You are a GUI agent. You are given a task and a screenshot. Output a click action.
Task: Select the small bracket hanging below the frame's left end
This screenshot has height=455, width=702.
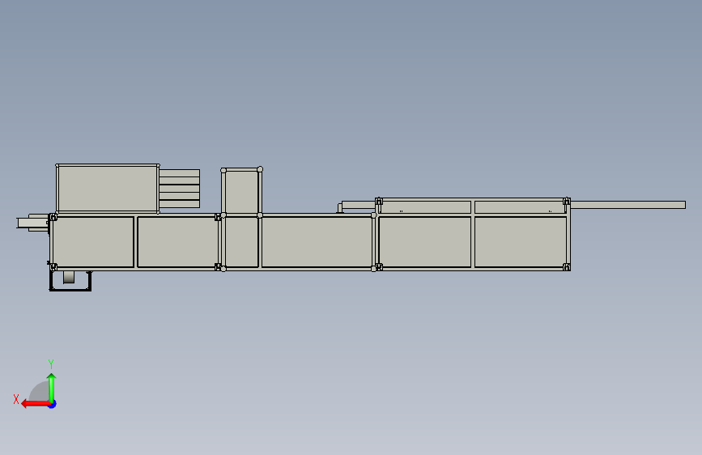click(70, 281)
